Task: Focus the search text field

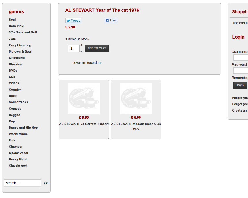Action: [22, 183]
